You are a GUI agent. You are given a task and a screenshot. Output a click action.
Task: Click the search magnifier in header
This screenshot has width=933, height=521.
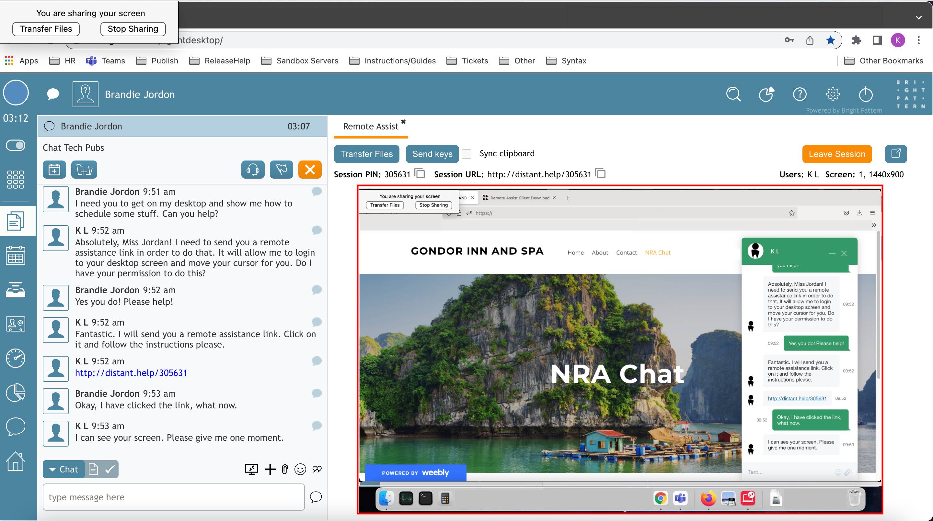click(733, 94)
